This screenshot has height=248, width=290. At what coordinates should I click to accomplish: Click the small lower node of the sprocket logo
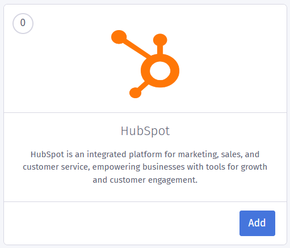pyautogui.click(x=135, y=93)
